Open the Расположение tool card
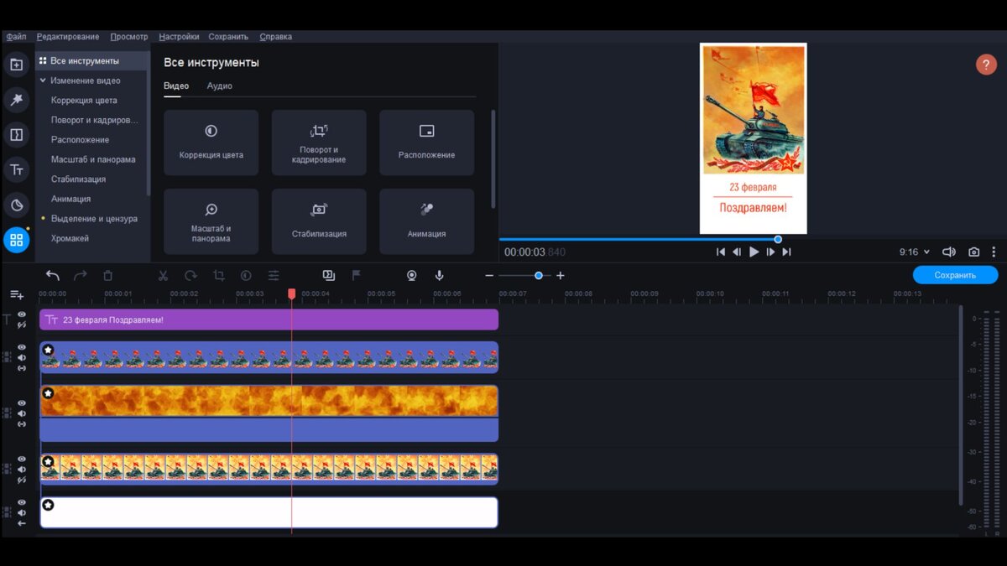This screenshot has width=1007, height=566. [x=426, y=143]
